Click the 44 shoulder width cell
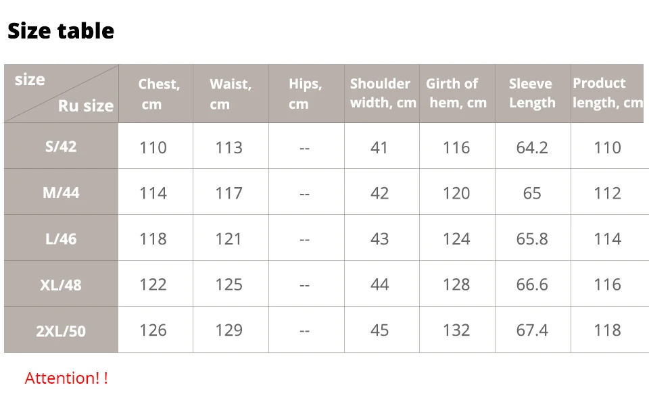 click(x=381, y=284)
